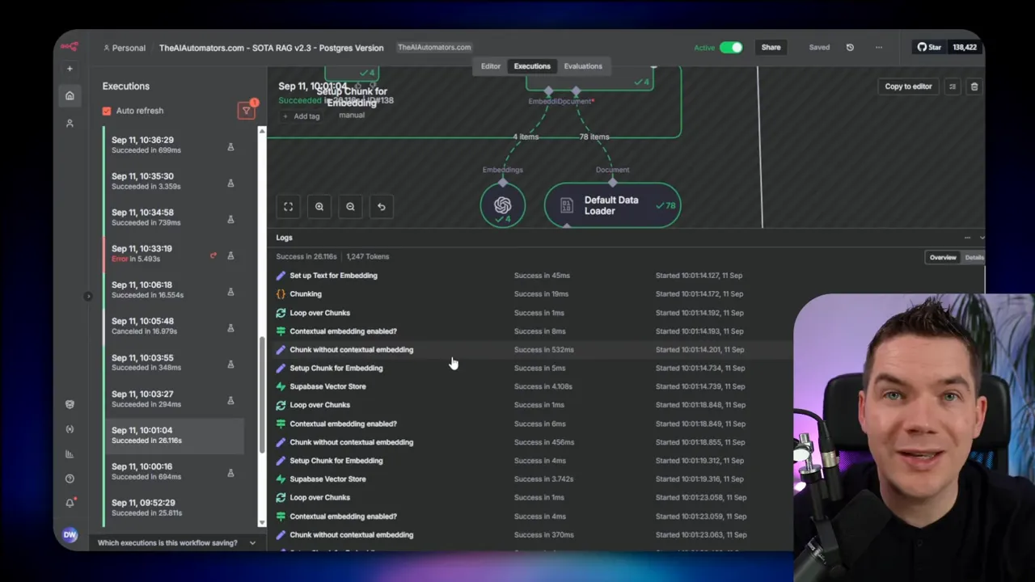Open the Sep 11, 10:05:48 canceled execution
The image size is (1035, 582).
174,326
